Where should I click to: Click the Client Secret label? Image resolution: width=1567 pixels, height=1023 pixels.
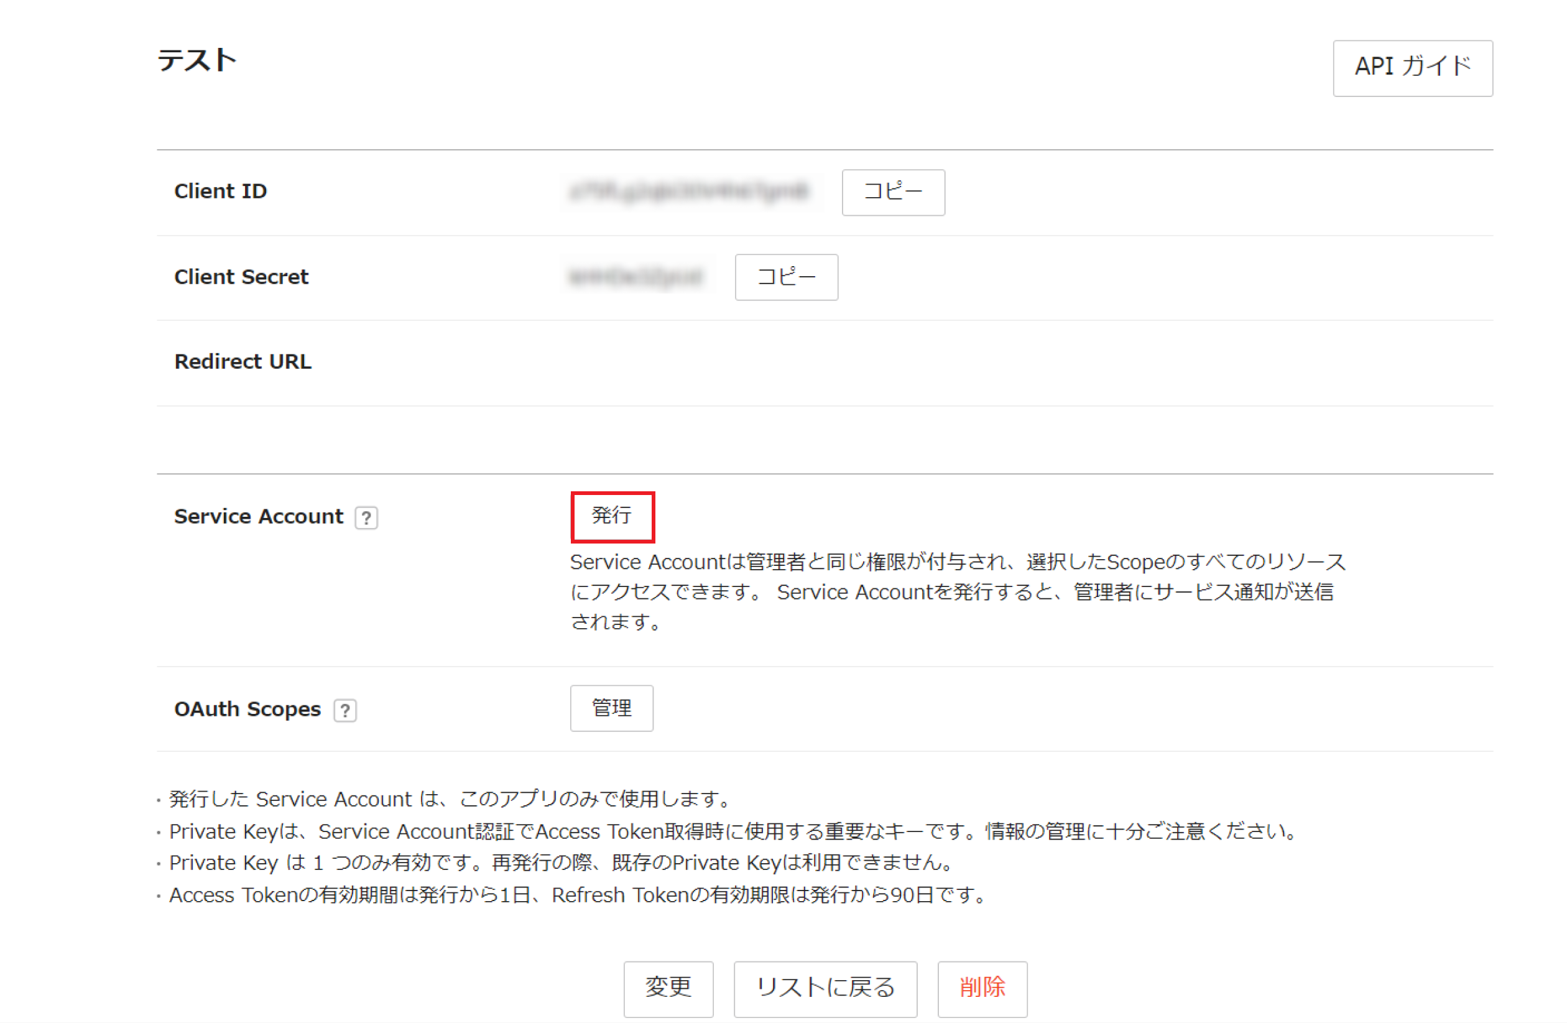pyautogui.click(x=241, y=277)
